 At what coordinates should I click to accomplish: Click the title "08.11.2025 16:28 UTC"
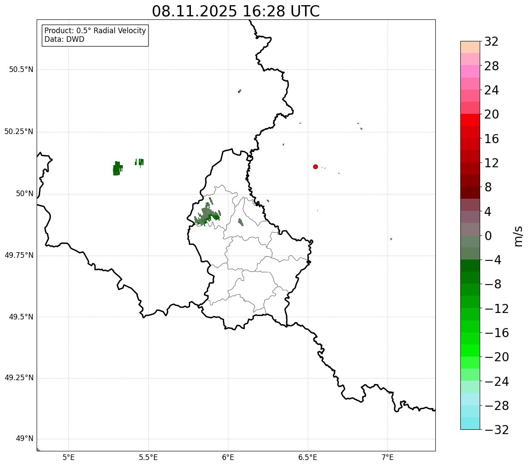[236, 11]
